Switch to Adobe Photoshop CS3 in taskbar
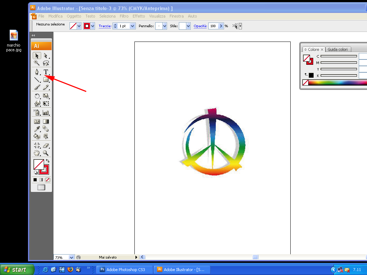The image size is (367, 275). point(124,270)
